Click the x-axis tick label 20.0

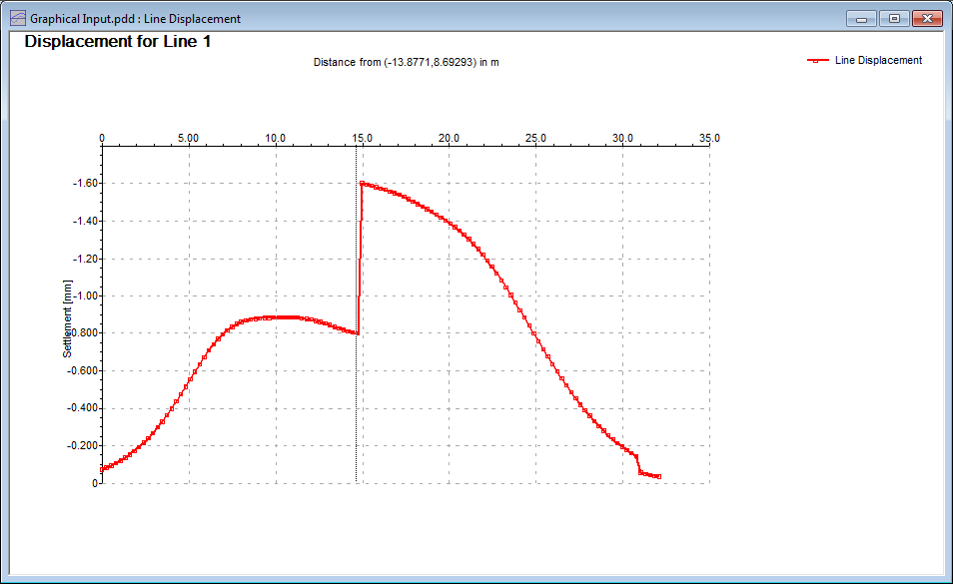(449, 138)
